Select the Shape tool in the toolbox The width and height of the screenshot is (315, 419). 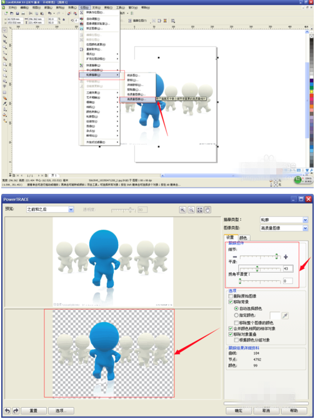pyautogui.click(x=4, y=36)
